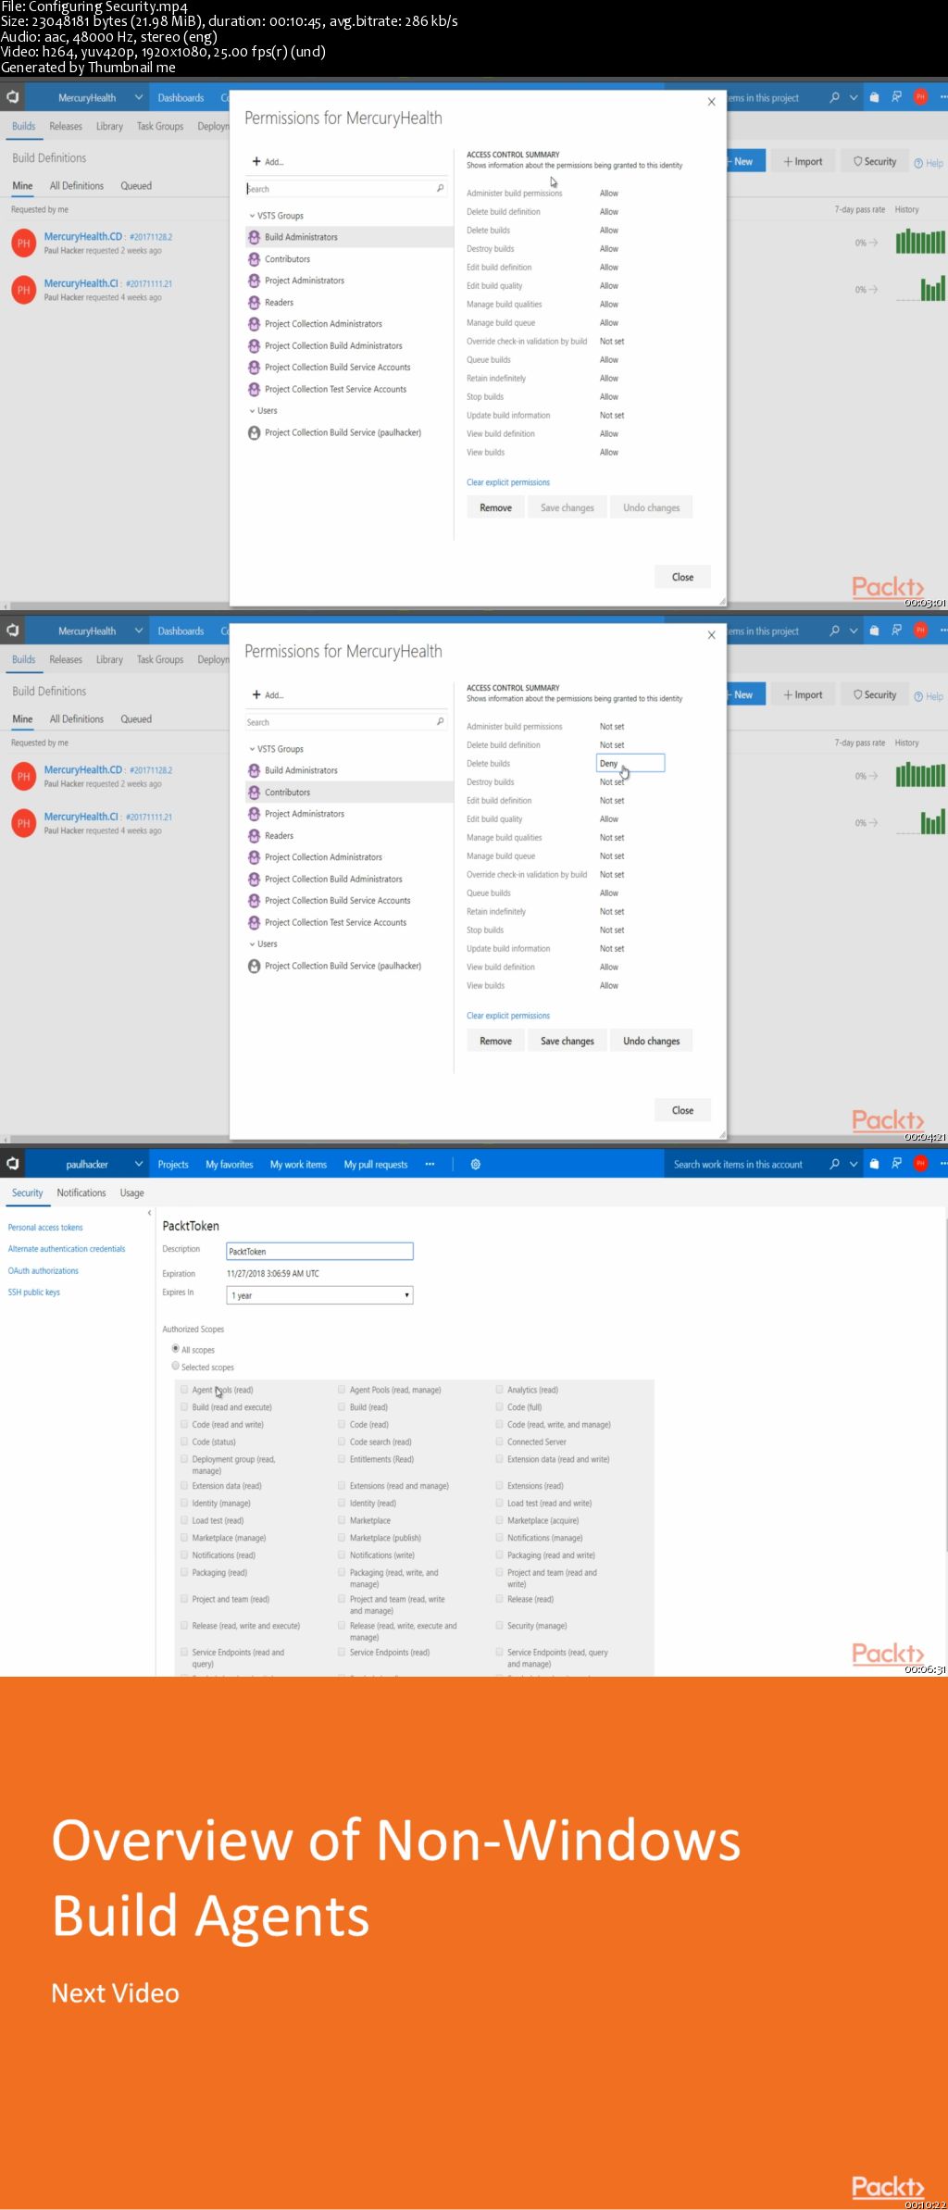Collapse VSTS Groups in the 00:04:21 dialog
Image resolution: width=948 pixels, height=2210 pixels.
252,749
